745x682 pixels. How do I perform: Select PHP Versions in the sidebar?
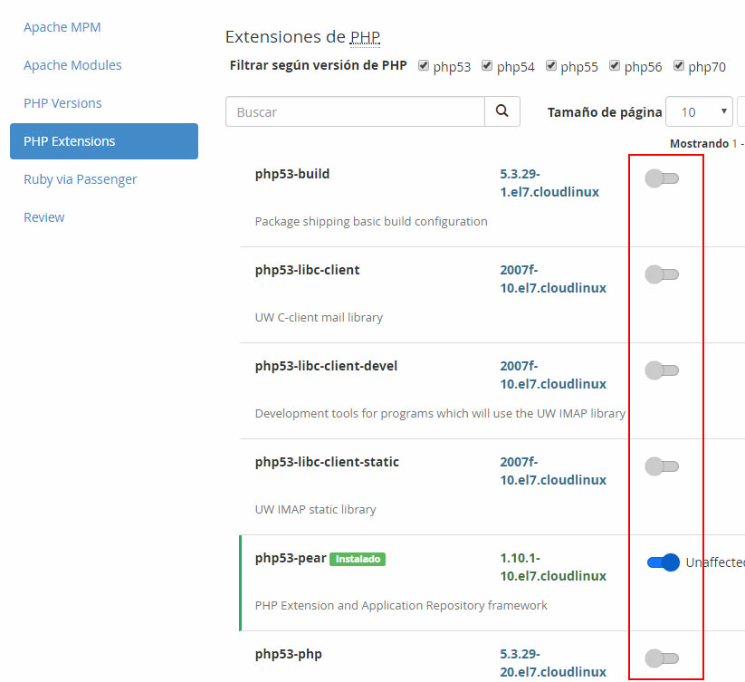(x=62, y=103)
